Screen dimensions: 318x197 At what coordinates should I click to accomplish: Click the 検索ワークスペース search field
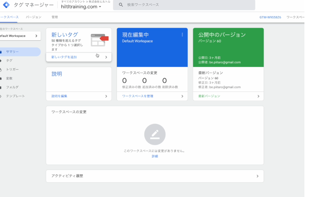[x=184, y=5]
